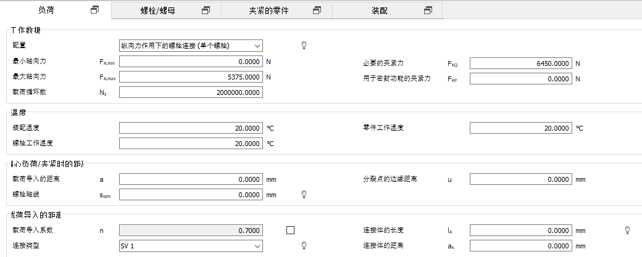This screenshot has width=642, height=257.
Task: Select the 装配 tab
Action: pos(380,10)
